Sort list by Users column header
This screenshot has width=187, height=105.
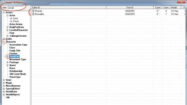tap(166, 7)
